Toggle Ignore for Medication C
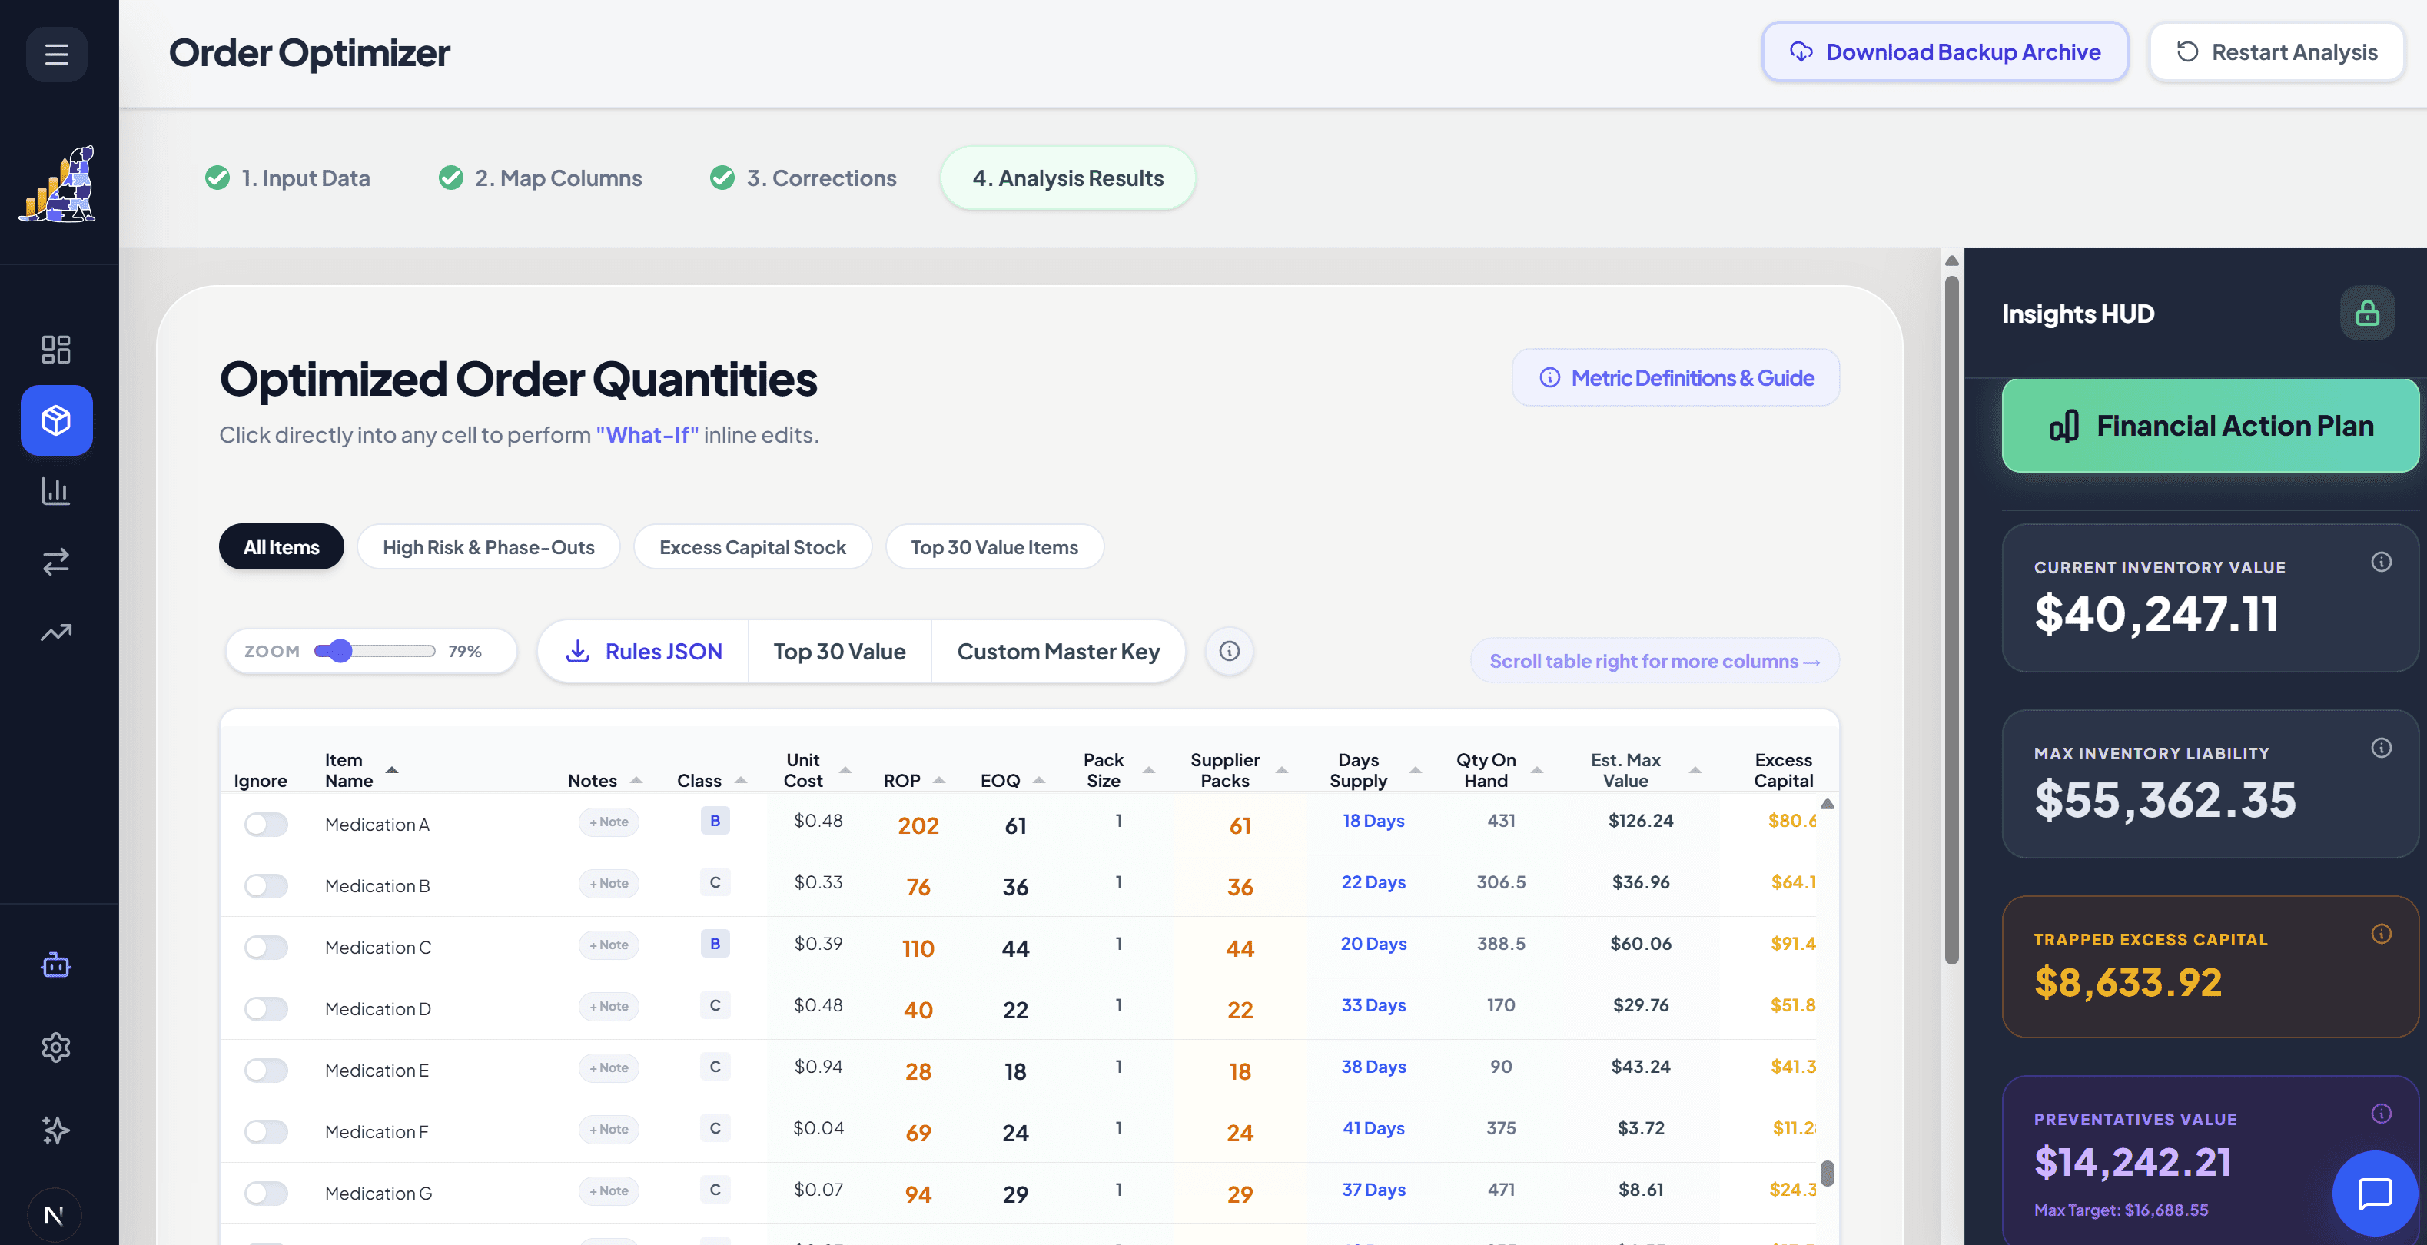 (x=266, y=947)
